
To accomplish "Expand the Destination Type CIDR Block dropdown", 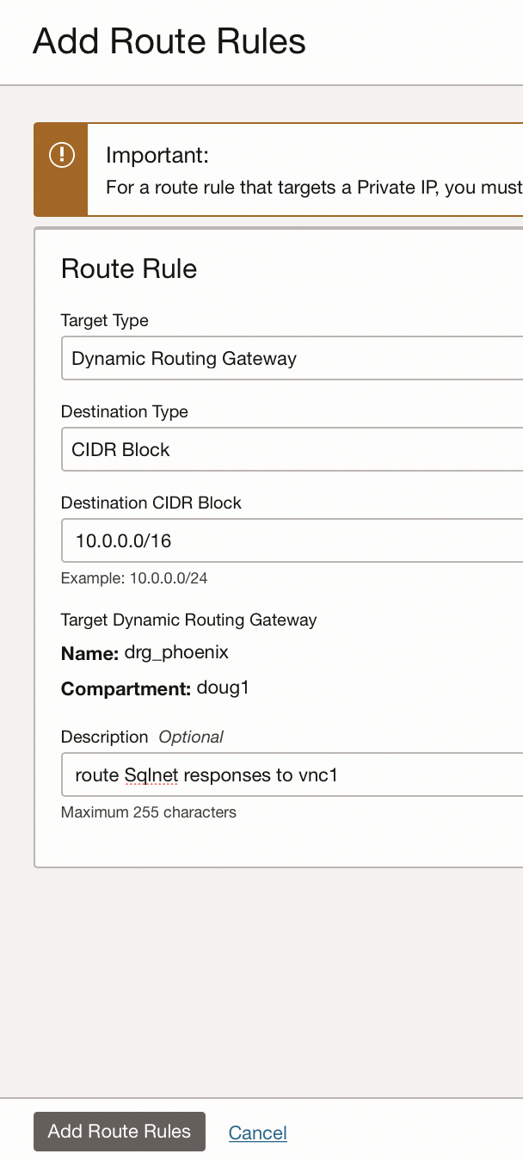I will (x=292, y=449).
